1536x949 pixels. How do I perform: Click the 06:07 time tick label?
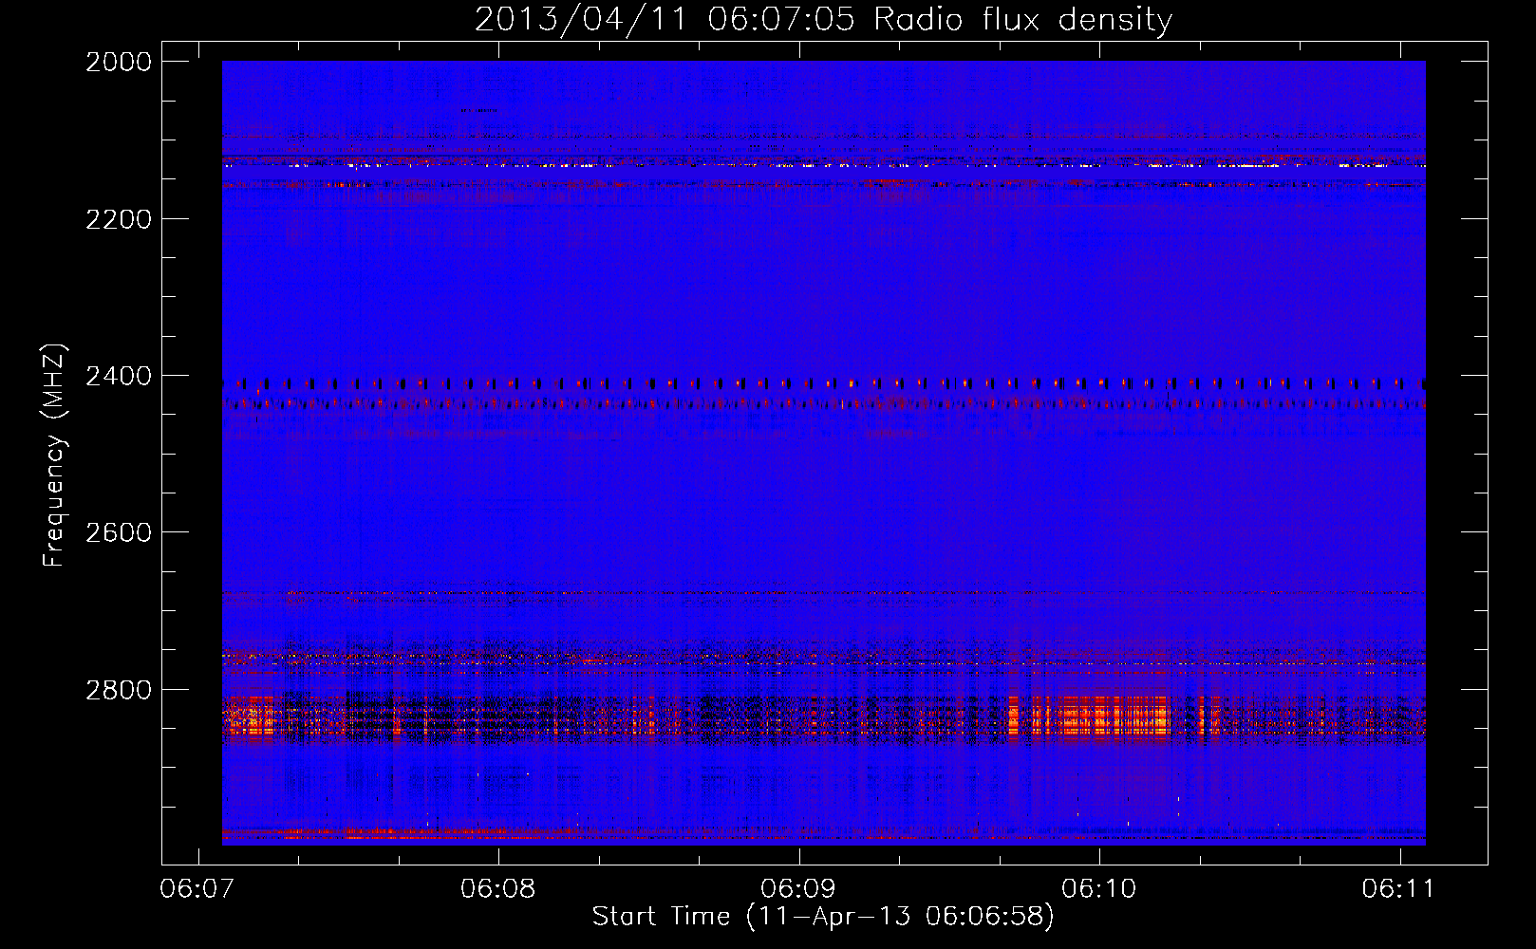tap(198, 889)
